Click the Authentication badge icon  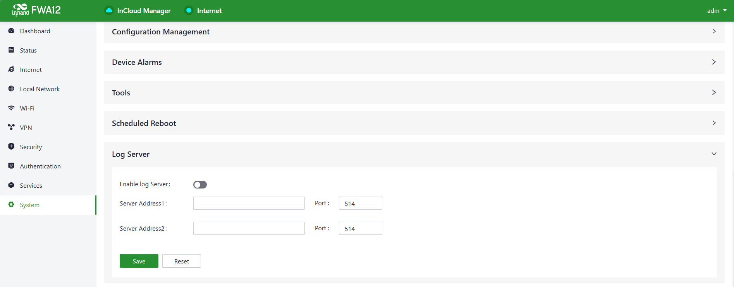[x=11, y=166]
